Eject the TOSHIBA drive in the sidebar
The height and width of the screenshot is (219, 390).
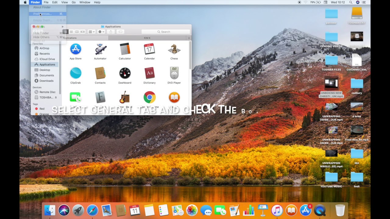click(x=55, y=97)
